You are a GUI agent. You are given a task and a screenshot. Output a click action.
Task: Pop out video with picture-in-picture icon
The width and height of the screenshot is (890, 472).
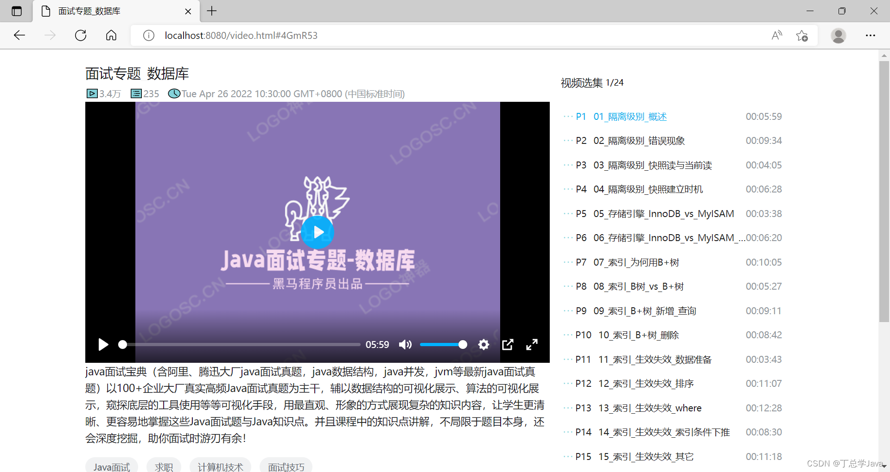point(508,344)
